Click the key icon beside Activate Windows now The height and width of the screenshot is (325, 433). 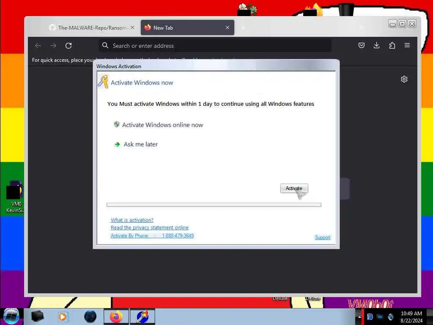103,82
